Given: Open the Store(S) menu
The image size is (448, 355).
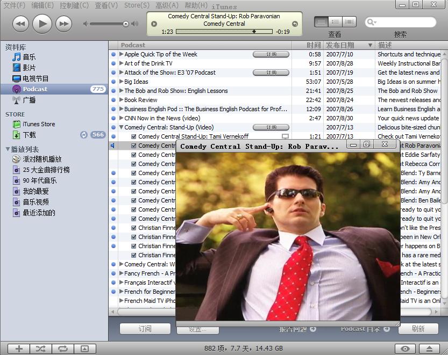Looking at the screenshot, I should [137, 5].
